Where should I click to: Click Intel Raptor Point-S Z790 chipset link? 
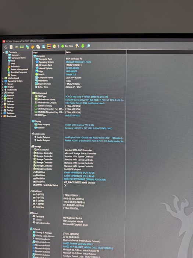point(85,103)
